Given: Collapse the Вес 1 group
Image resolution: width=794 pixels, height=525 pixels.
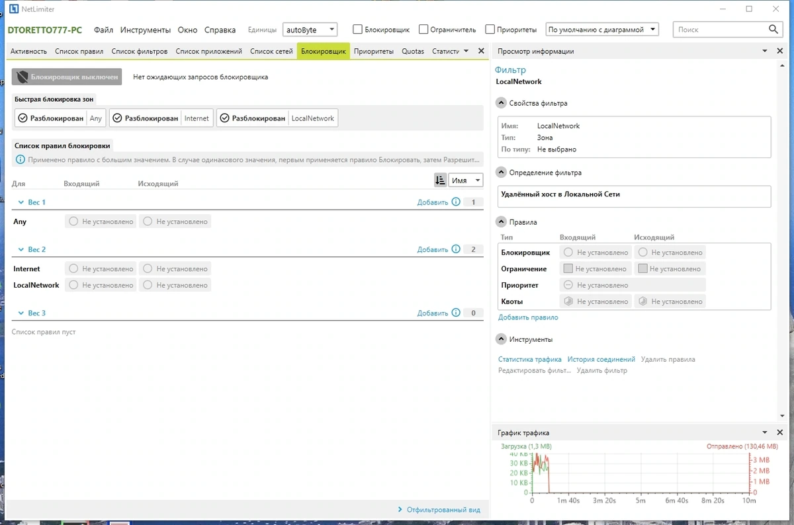Looking at the screenshot, I should point(21,202).
